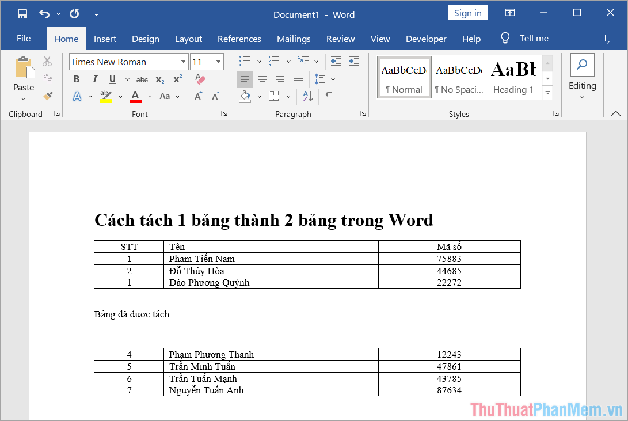Toggle justified paragraph alignment
628x421 pixels.
(x=298, y=79)
